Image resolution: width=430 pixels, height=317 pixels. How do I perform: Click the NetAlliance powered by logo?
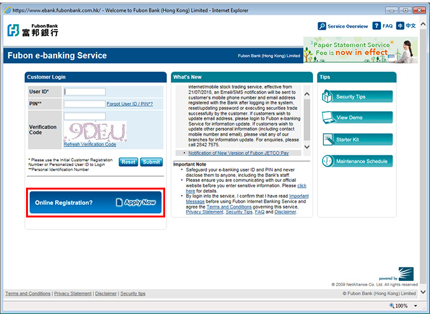pyautogui.click(x=406, y=274)
